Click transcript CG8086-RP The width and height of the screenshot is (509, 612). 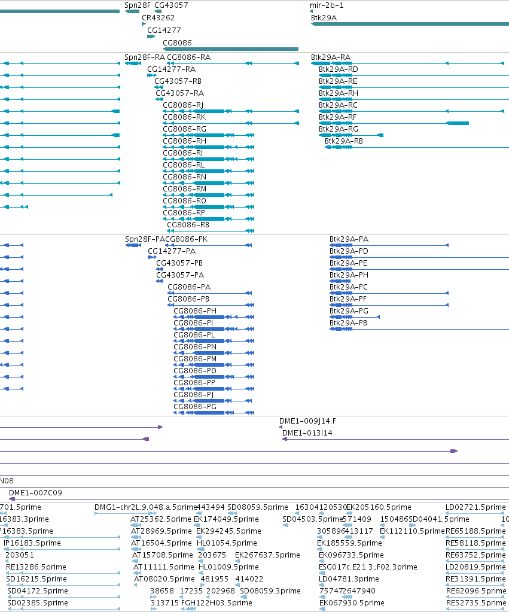184,213
